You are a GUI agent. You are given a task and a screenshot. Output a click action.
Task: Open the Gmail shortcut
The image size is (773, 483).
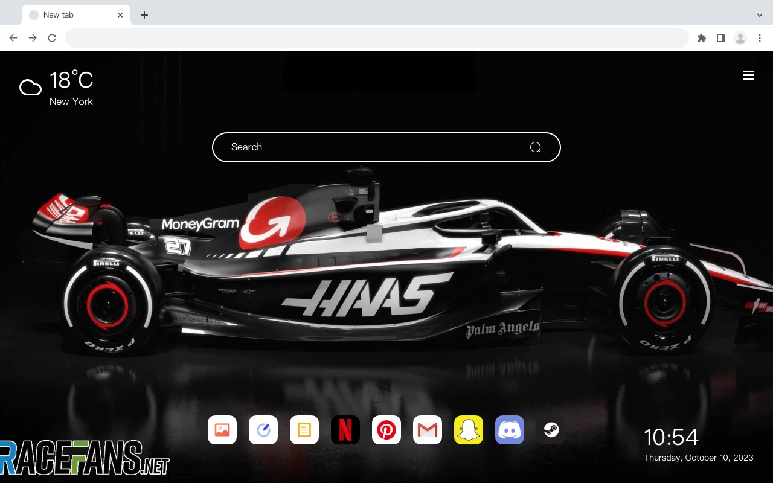(x=428, y=430)
